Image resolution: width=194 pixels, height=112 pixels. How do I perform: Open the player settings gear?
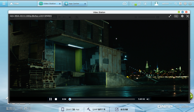[x=182, y=16]
